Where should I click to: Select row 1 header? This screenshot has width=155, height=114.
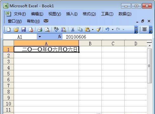point(9,49)
